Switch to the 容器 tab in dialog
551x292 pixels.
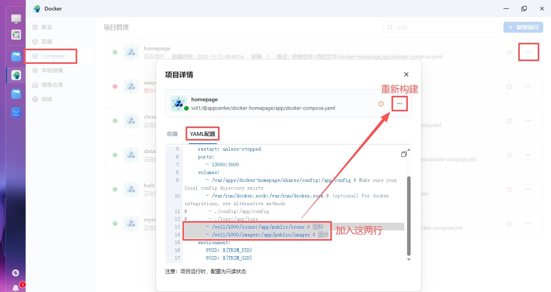click(172, 134)
